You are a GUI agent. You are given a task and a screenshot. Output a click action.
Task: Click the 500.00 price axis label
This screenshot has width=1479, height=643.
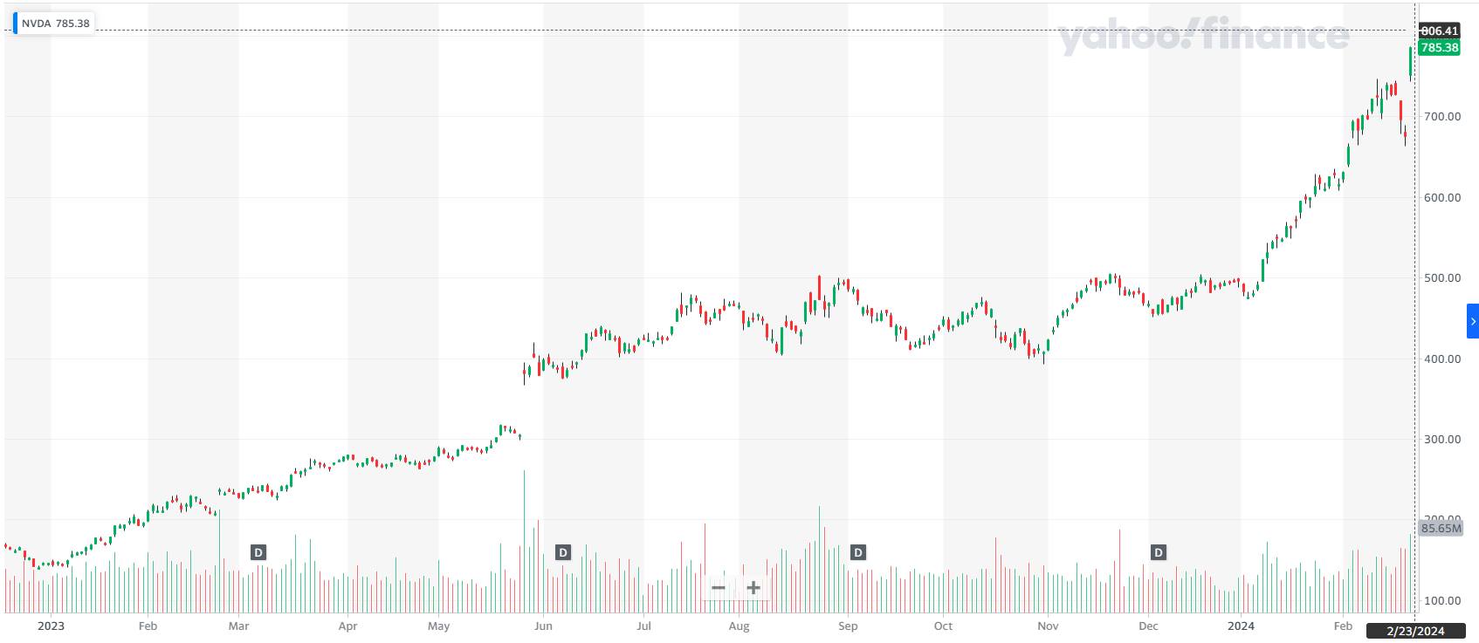[x=1441, y=278]
